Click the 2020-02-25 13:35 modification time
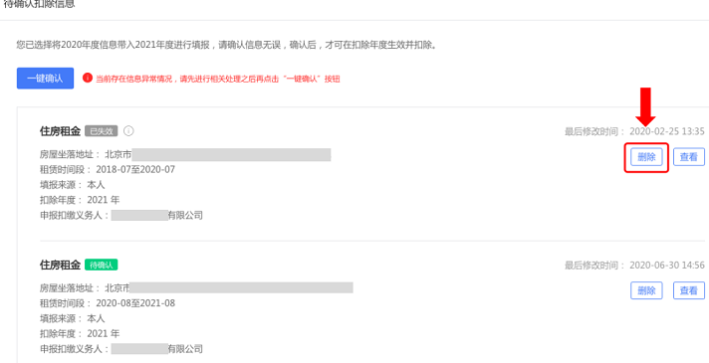The width and height of the screenshot is (709, 363). point(667,131)
